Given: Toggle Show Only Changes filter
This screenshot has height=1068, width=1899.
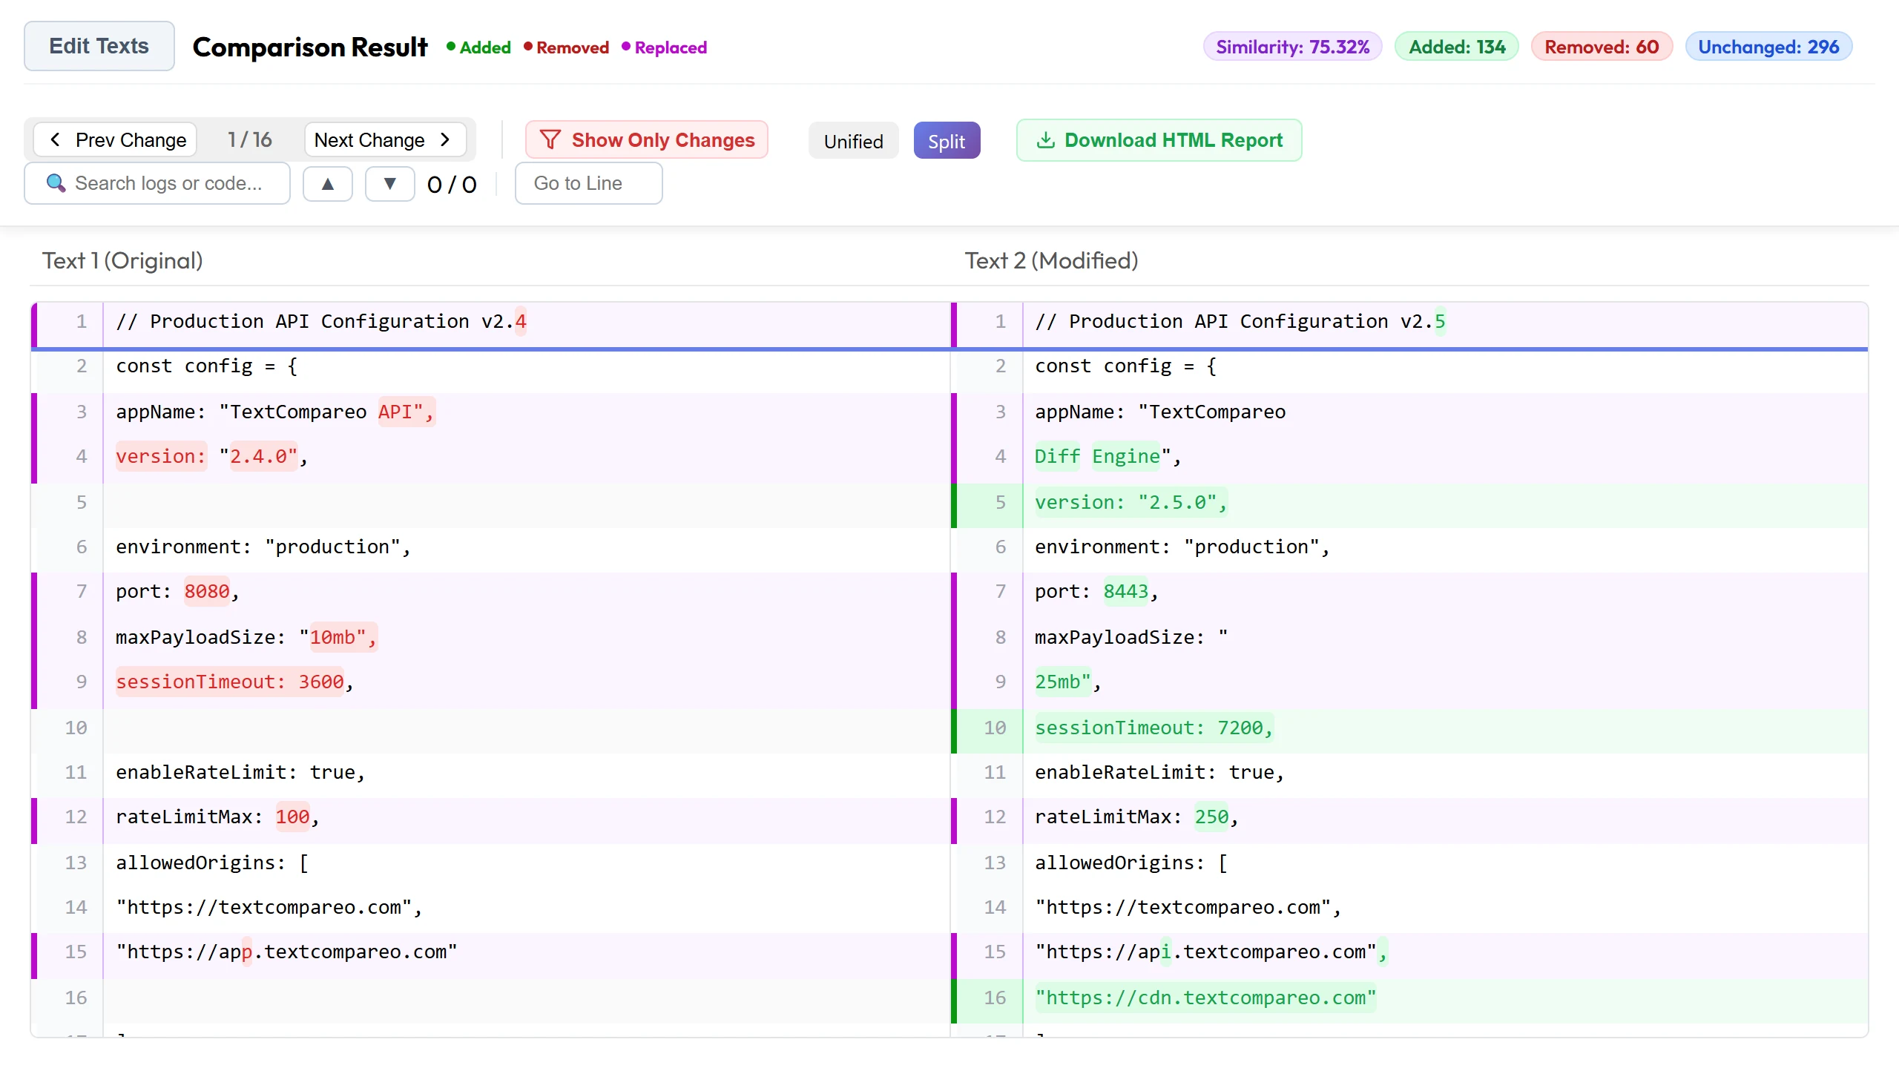Looking at the screenshot, I should pos(647,140).
